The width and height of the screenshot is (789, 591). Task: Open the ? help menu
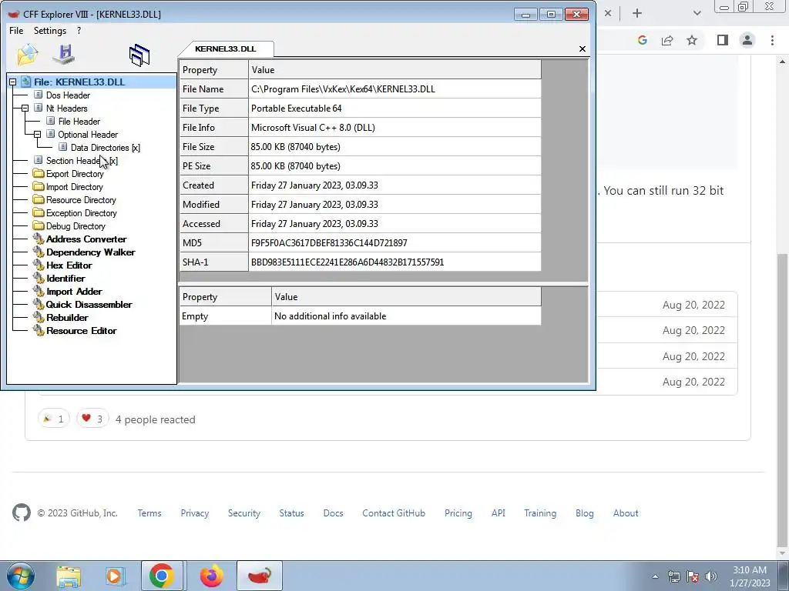coord(79,31)
